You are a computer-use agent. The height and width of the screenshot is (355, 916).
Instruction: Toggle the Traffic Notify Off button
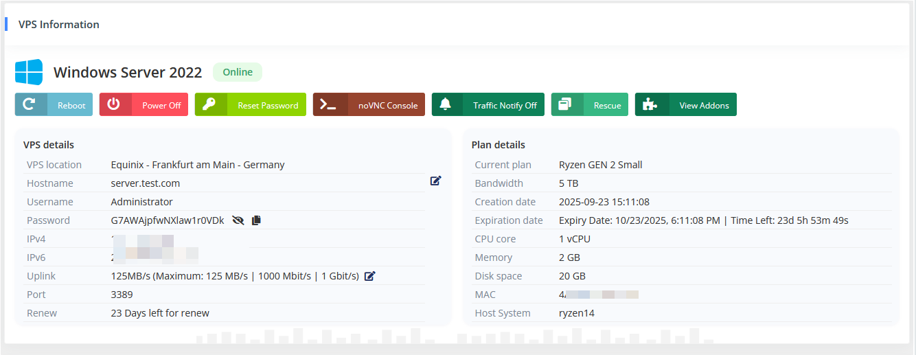pos(488,105)
